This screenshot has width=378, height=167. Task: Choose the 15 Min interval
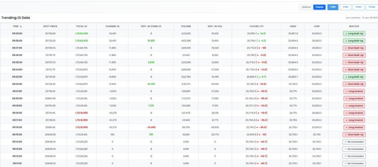tap(371, 7)
